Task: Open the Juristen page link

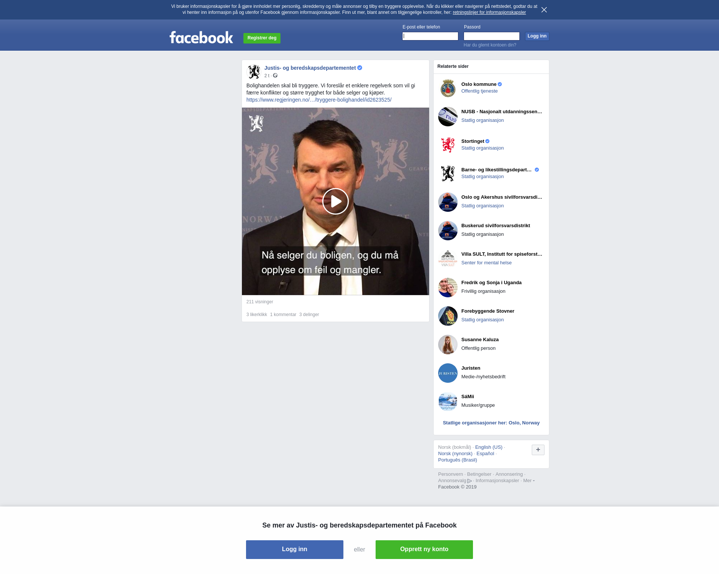Action: coord(471,368)
